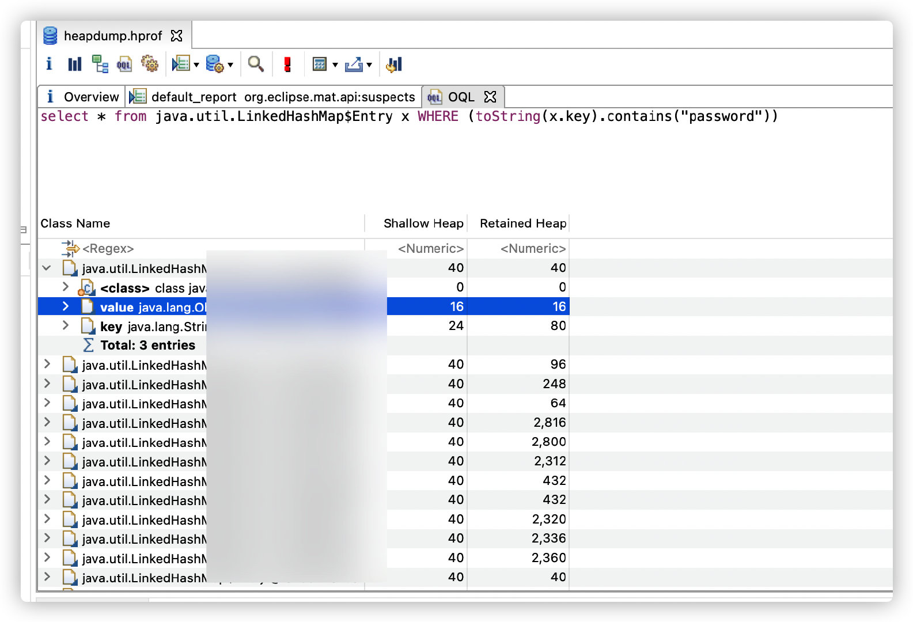Switch to default_report suspects tab

click(273, 97)
